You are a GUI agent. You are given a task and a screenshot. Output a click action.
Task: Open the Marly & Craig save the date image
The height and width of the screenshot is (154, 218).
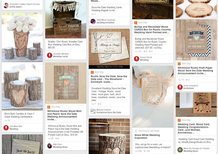click(x=109, y=49)
